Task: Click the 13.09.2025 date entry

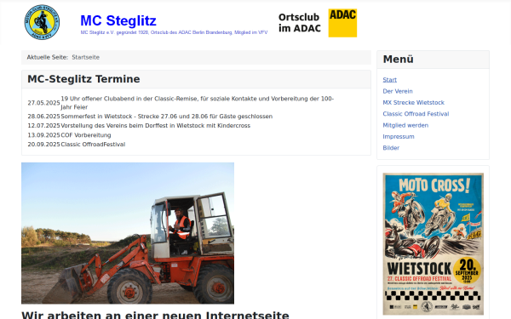Action: (43, 135)
